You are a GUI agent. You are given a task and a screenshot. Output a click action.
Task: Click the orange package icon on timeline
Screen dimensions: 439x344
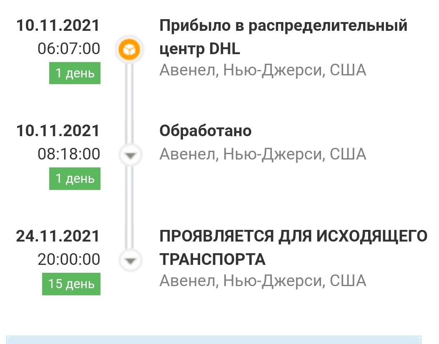click(129, 50)
